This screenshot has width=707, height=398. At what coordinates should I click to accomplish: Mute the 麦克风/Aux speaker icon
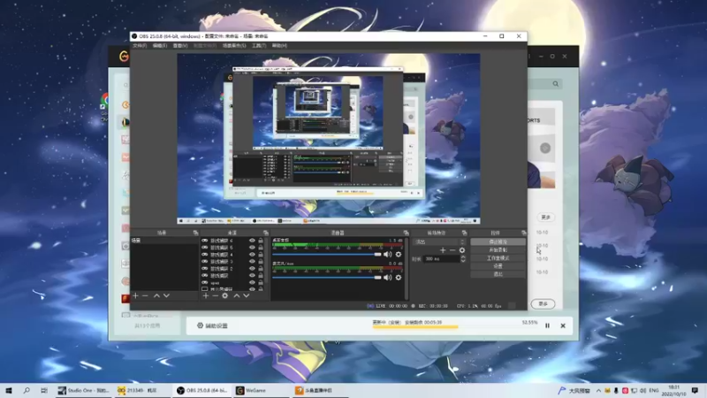[387, 277]
